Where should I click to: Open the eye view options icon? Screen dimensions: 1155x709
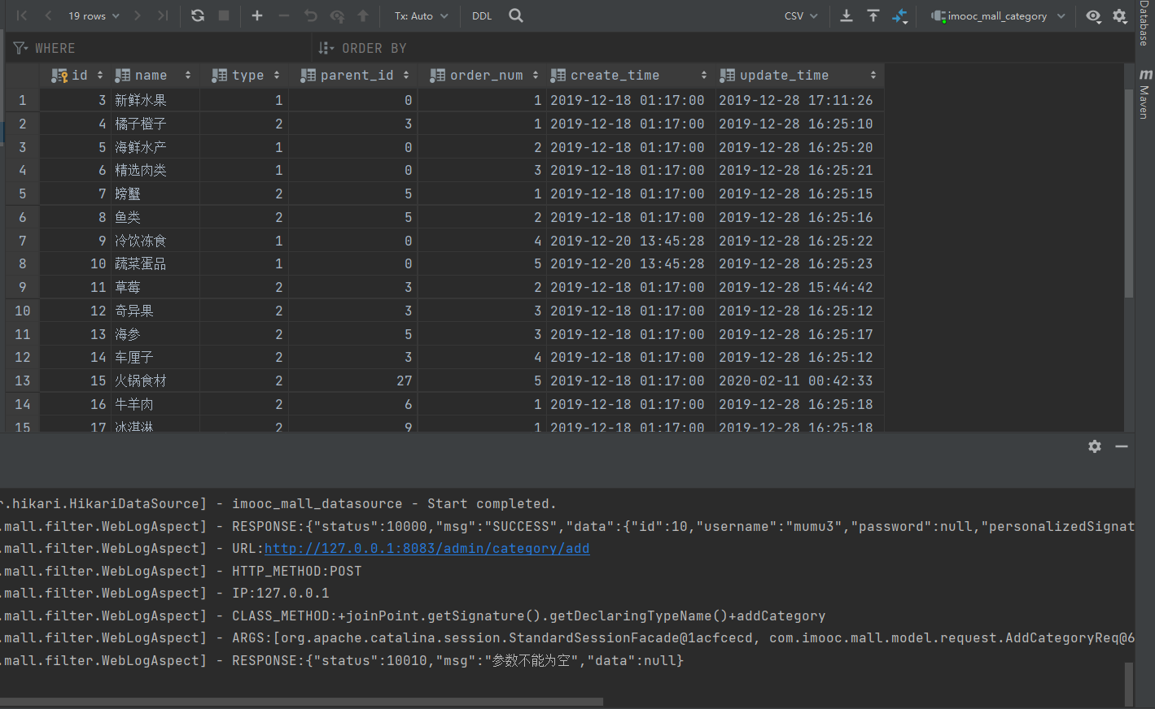1093,15
